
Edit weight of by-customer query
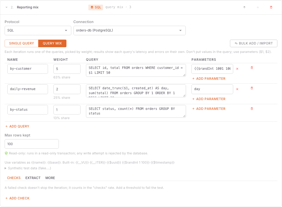click(67, 69)
